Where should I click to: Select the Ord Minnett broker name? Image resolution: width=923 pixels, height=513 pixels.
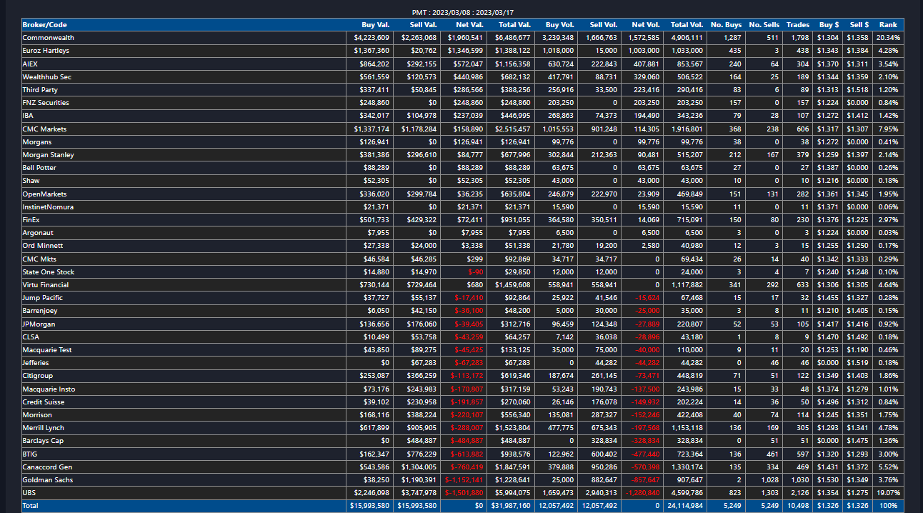[x=42, y=246]
